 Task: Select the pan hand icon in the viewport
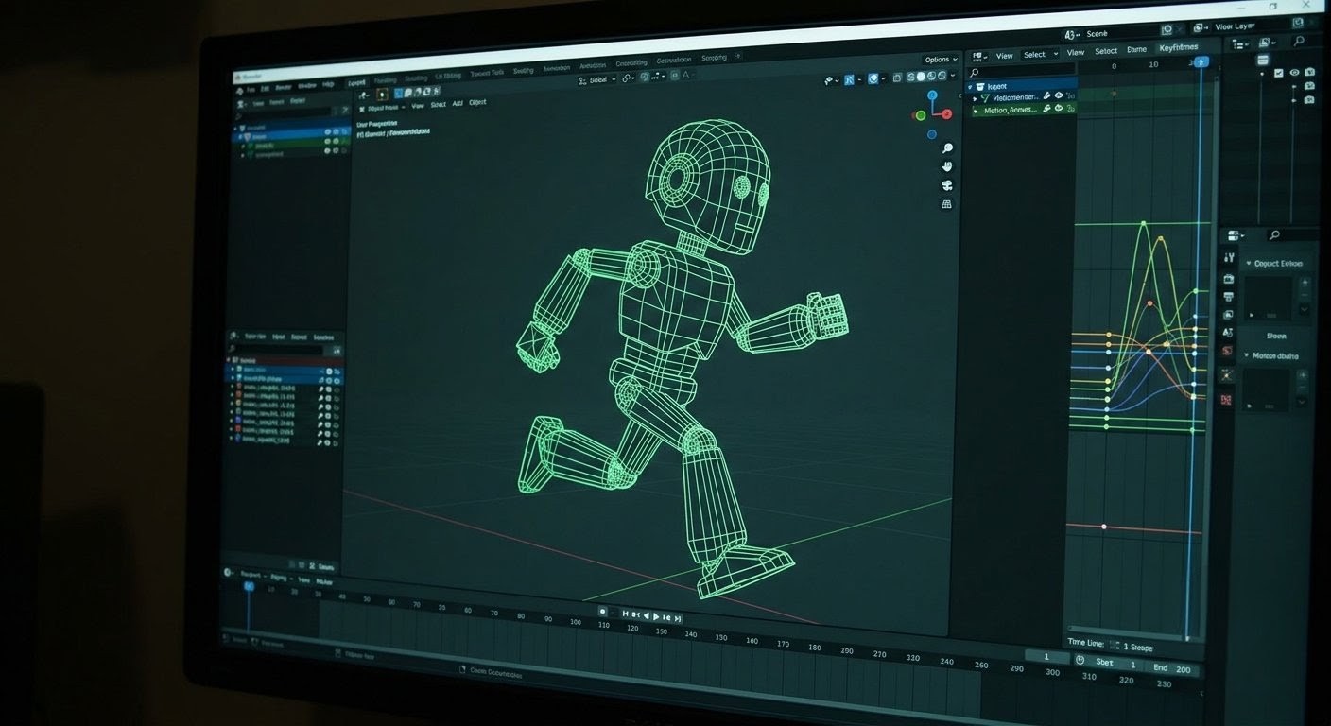click(947, 166)
